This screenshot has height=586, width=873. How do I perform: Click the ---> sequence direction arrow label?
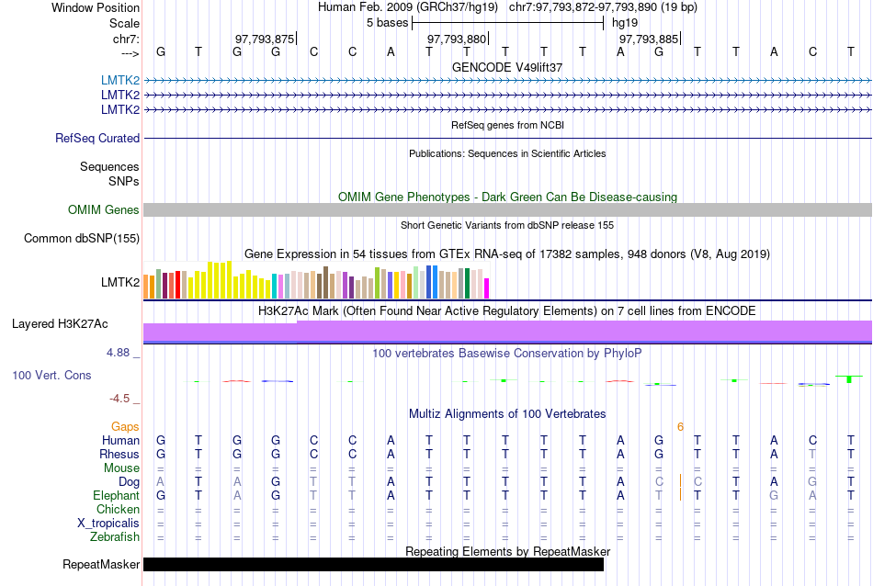(130, 53)
